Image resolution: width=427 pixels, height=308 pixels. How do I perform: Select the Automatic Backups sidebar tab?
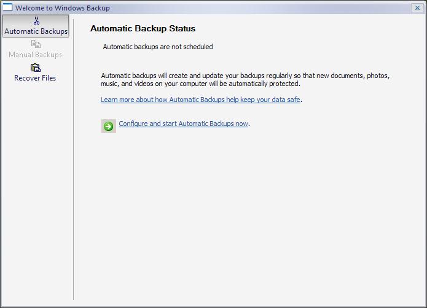pyautogui.click(x=36, y=26)
